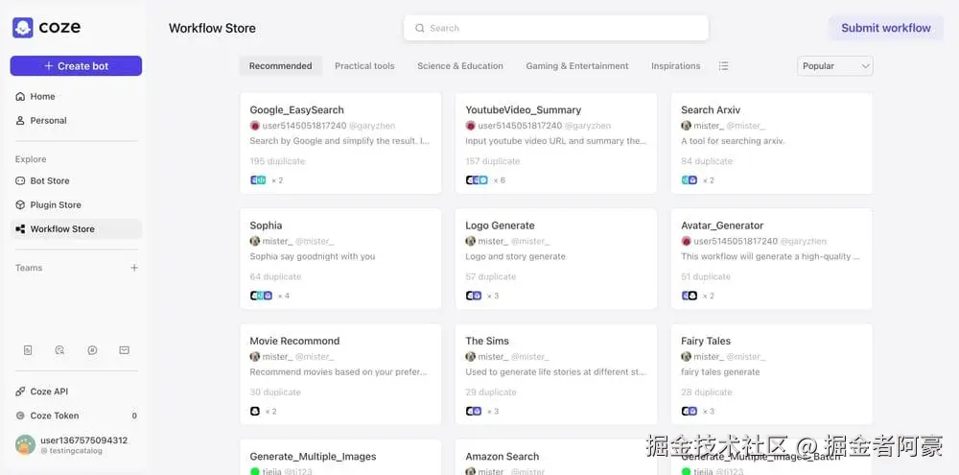Click the coze logo icon
This screenshot has width=959, height=475.
[23, 28]
